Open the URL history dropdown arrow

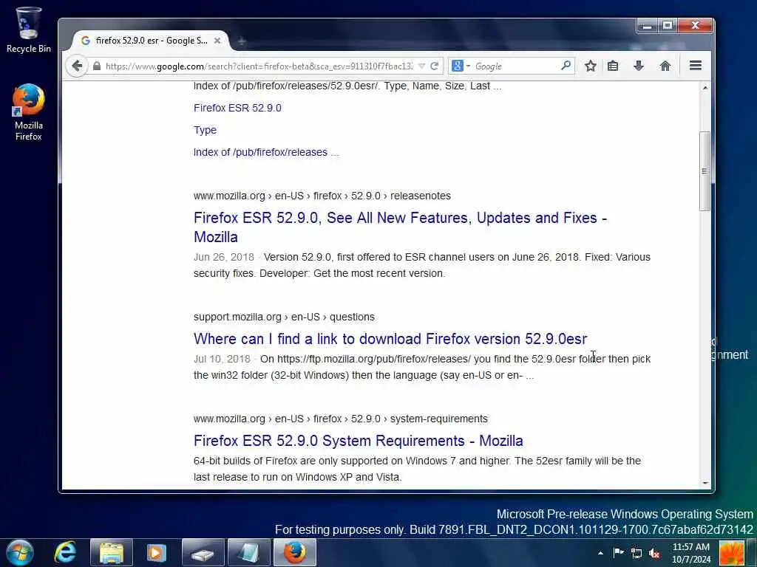(x=421, y=66)
